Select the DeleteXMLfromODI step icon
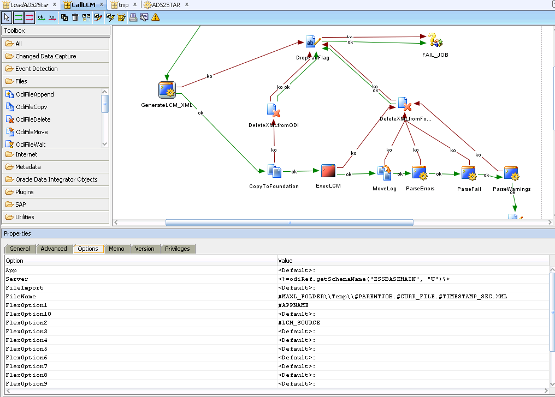555x397 pixels. coord(274,110)
